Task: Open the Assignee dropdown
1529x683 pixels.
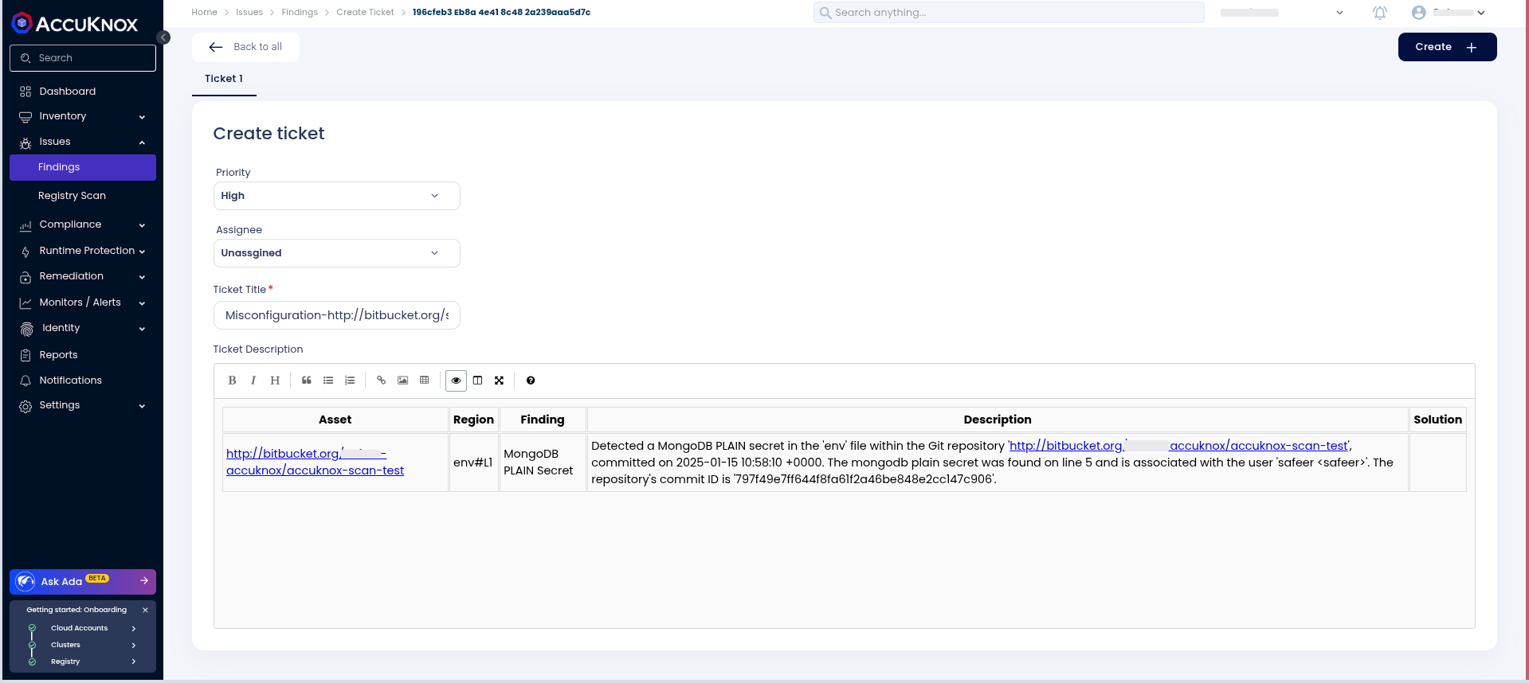Action: point(336,253)
